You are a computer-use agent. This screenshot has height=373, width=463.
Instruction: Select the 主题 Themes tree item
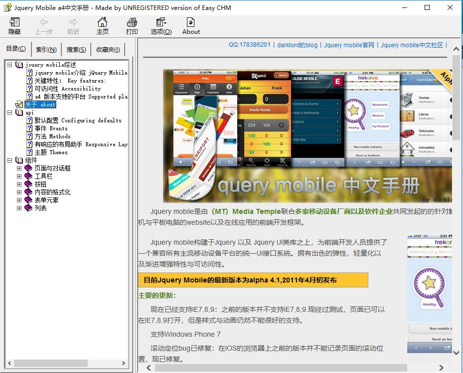pos(51,152)
